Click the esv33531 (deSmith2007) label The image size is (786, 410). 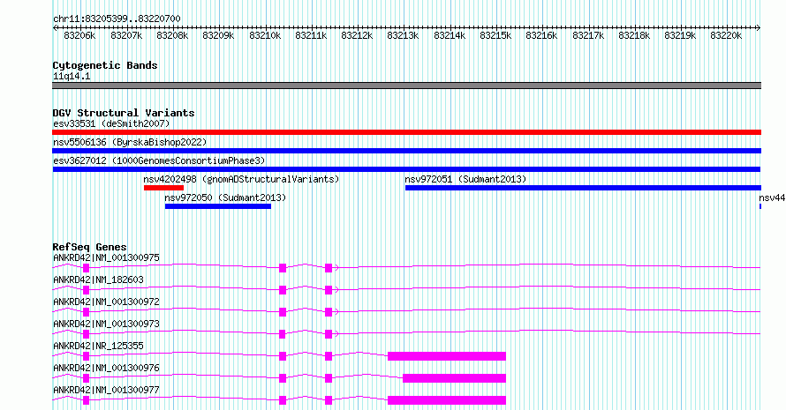coord(111,123)
